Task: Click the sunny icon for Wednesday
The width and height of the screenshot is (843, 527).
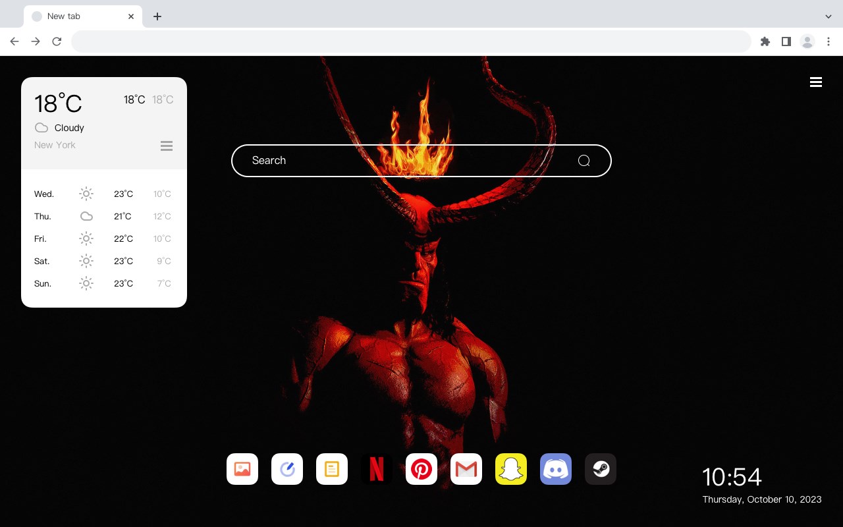Action: (x=86, y=194)
